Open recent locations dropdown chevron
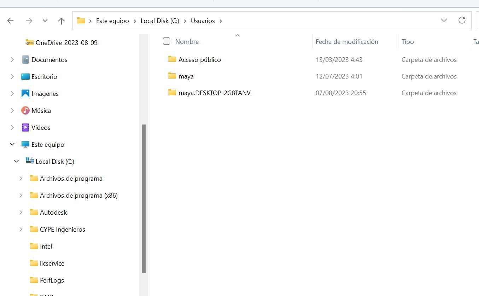This screenshot has width=479, height=296. [x=45, y=21]
